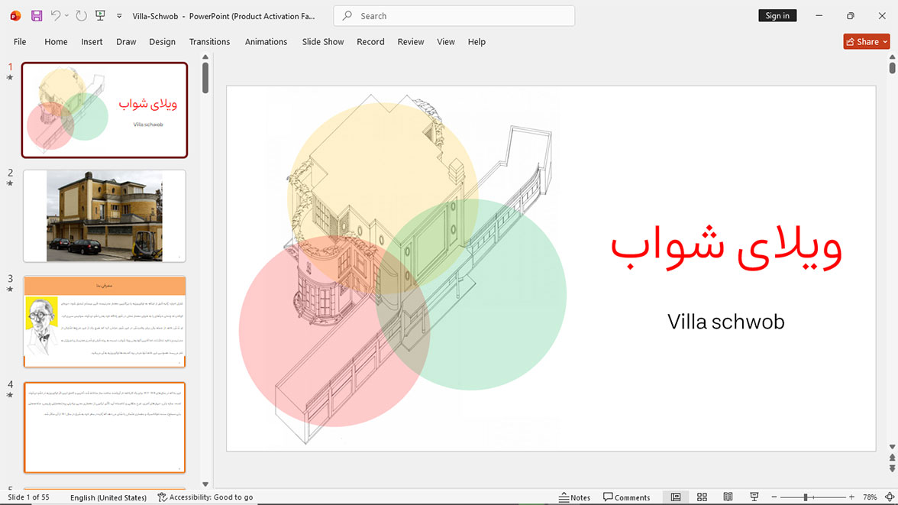This screenshot has width=898, height=505.
Task: Open the Undo history dropdown arrow
Action: pyautogui.click(x=66, y=15)
